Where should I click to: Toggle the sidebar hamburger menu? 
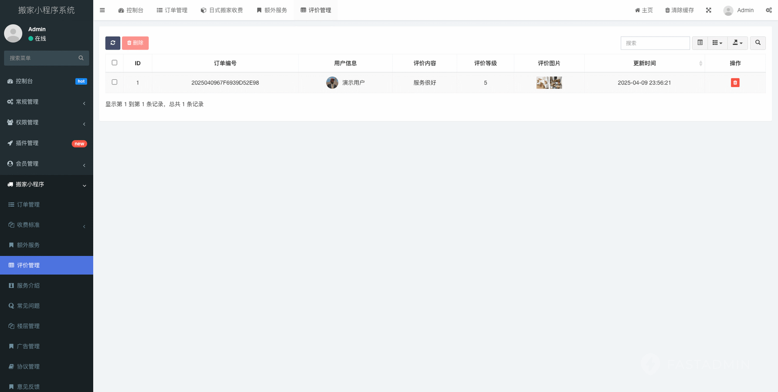point(102,10)
